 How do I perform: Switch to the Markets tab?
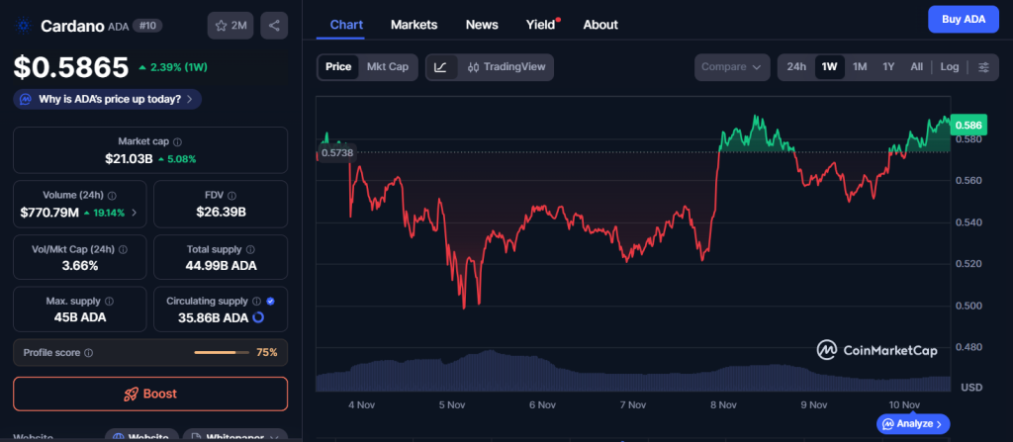coord(414,25)
